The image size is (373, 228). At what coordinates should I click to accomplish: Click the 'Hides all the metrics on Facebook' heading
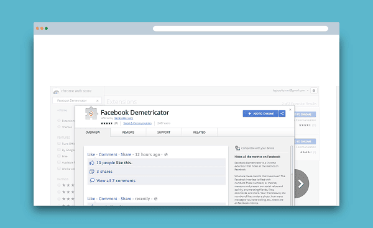[x=257, y=157]
